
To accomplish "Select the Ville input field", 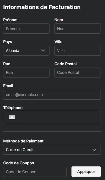I will [x=78, y=51].
